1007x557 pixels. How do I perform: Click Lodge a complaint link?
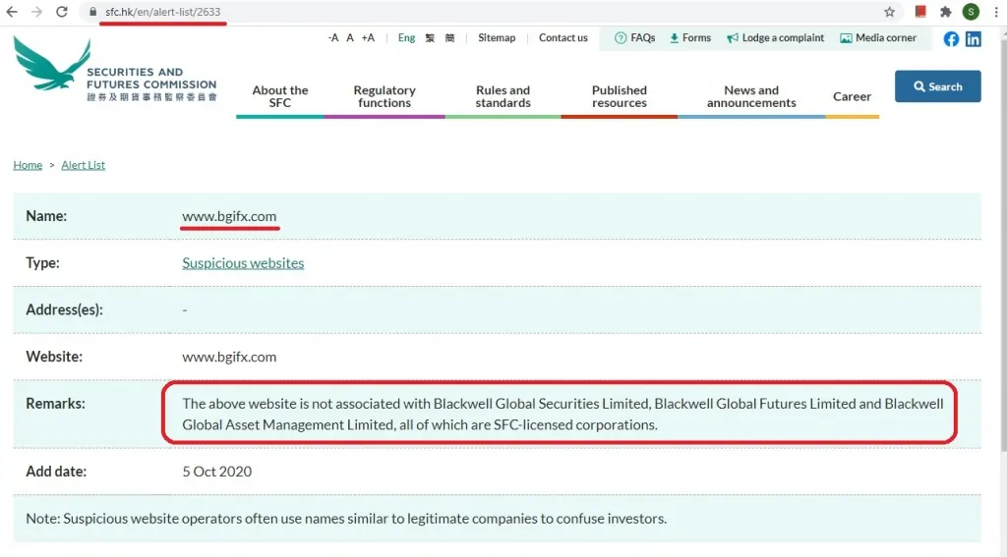(775, 38)
